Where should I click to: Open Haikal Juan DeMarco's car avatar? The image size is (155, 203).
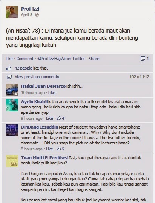[12, 90]
